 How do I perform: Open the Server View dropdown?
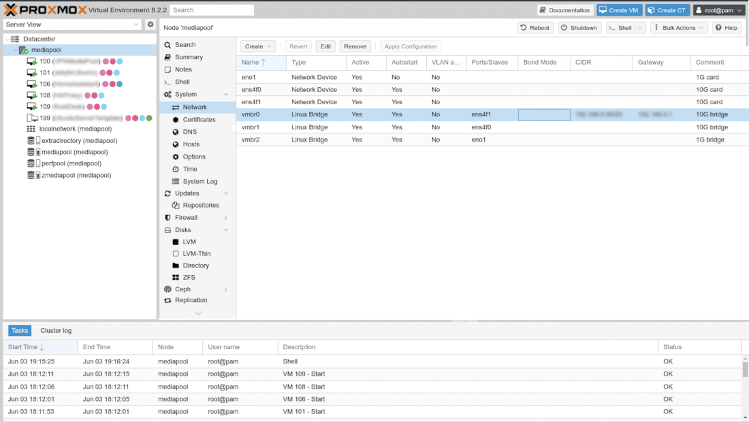coord(72,25)
